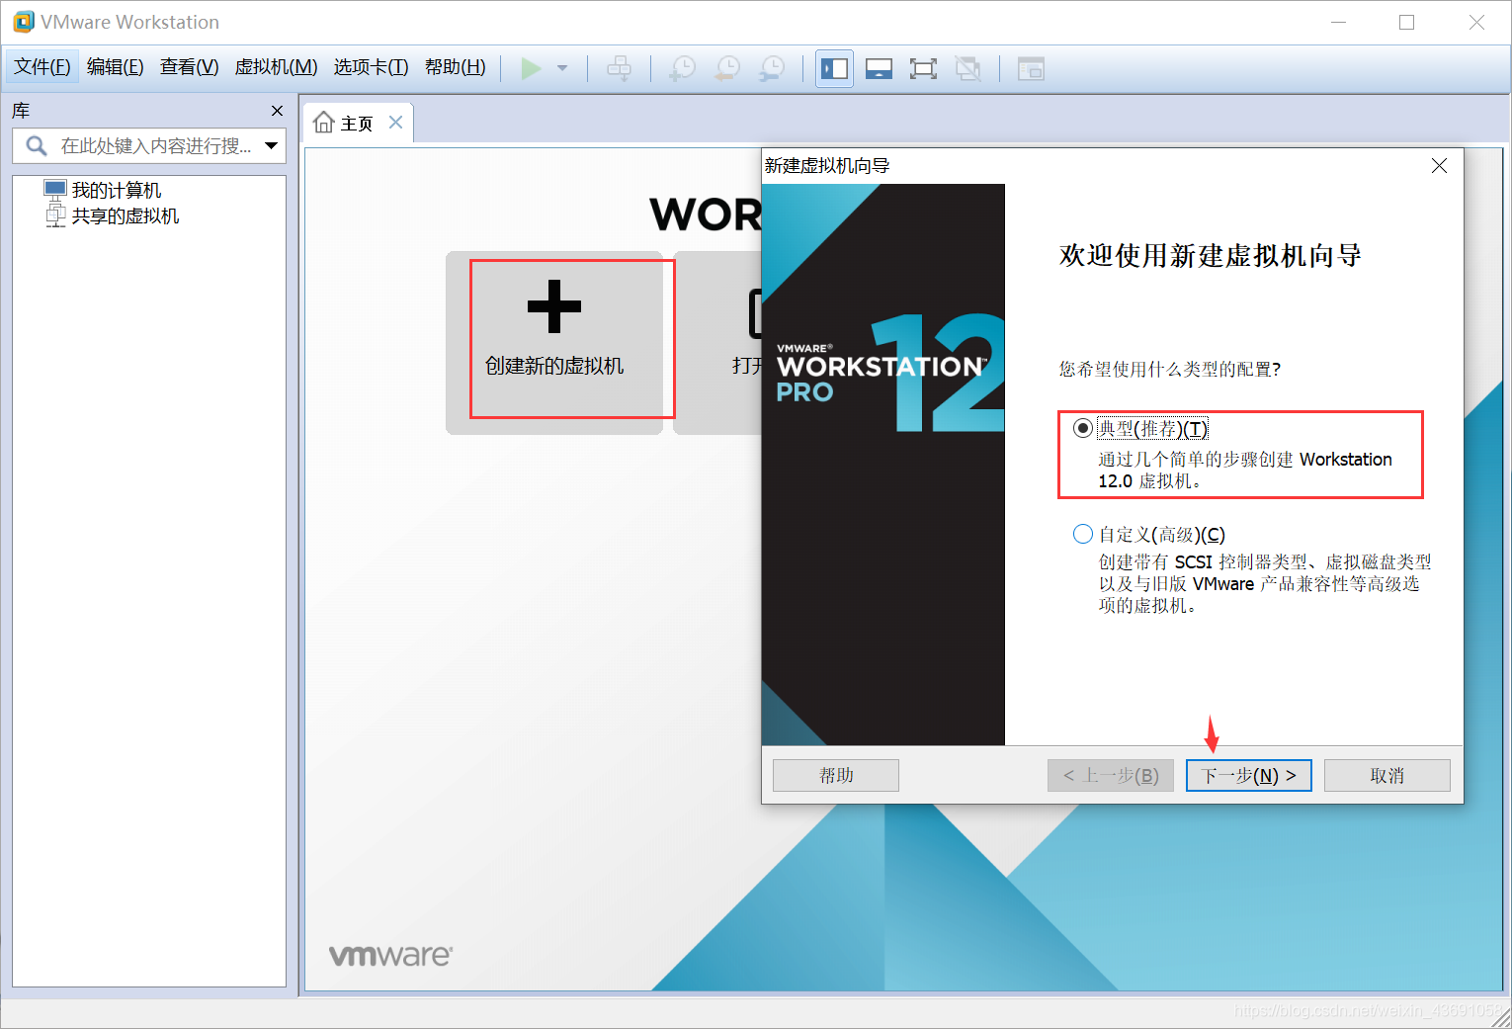Image resolution: width=1512 pixels, height=1029 pixels.
Task: Close the 新建虚拟机向导 dialog
Action: (1439, 166)
